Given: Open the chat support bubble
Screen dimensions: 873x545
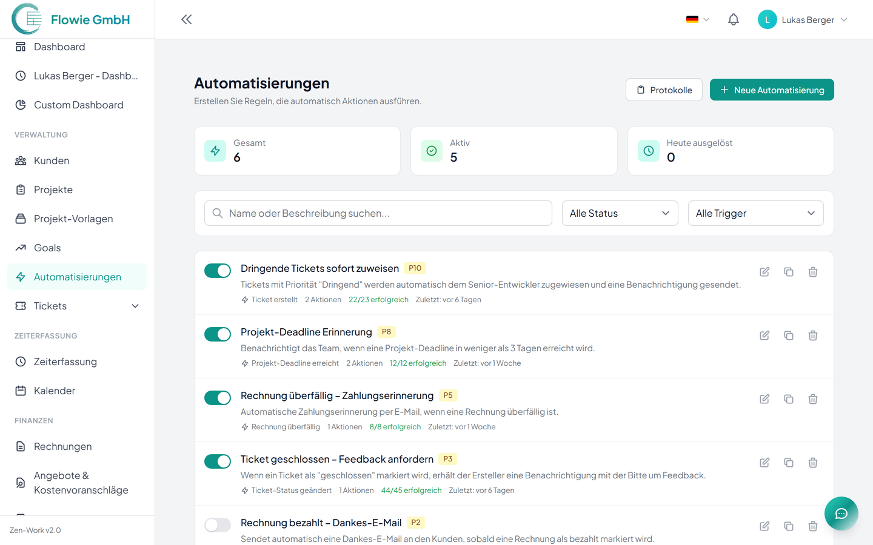Looking at the screenshot, I should click(x=841, y=514).
